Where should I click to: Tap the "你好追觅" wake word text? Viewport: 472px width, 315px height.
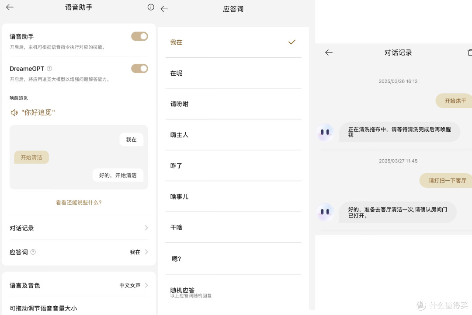point(38,113)
